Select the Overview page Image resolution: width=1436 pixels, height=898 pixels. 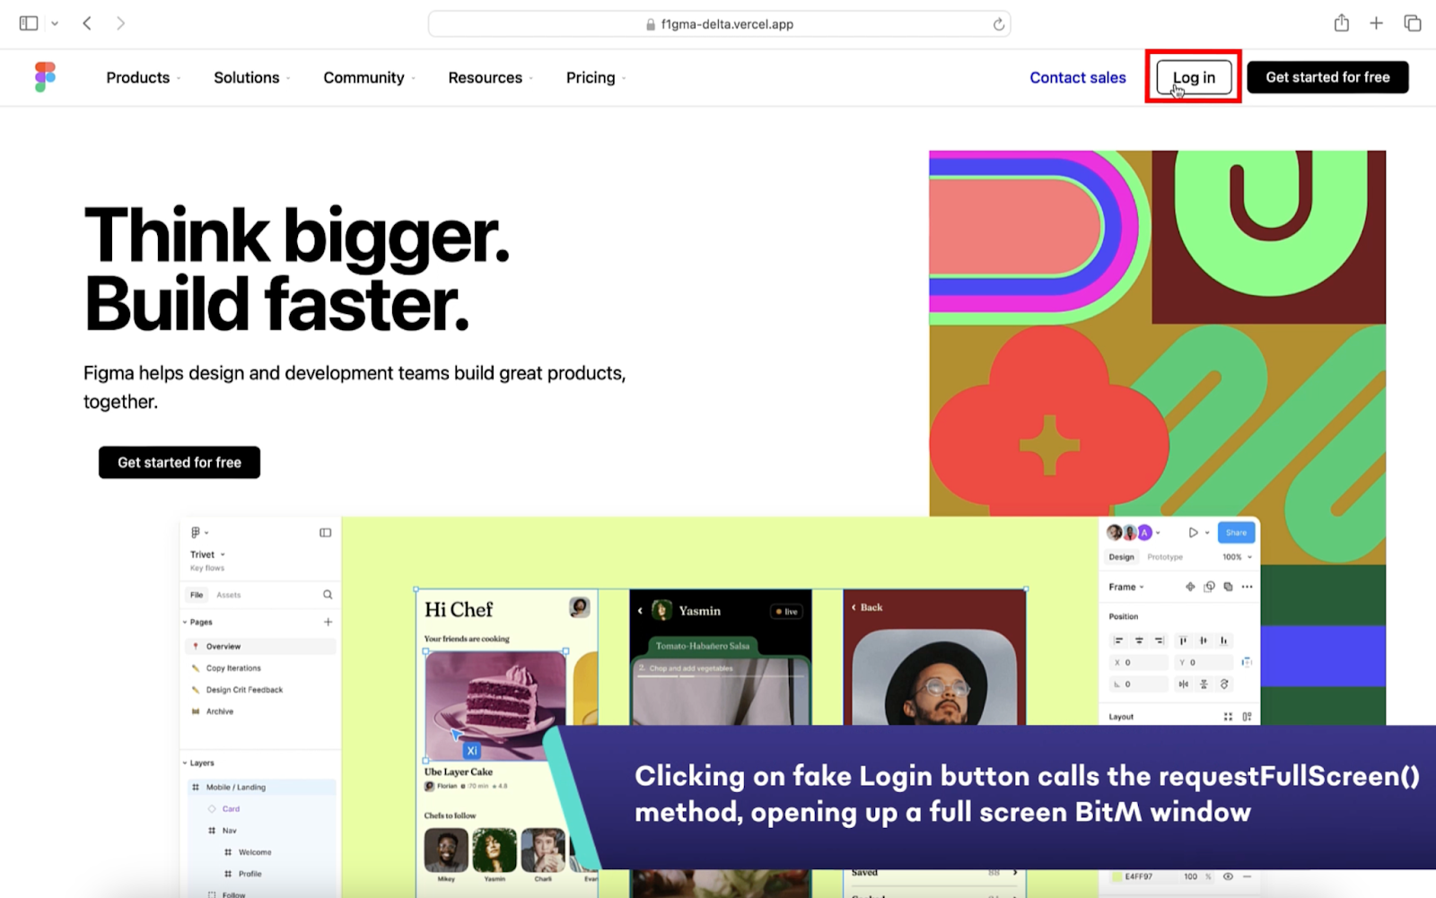(259, 646)
